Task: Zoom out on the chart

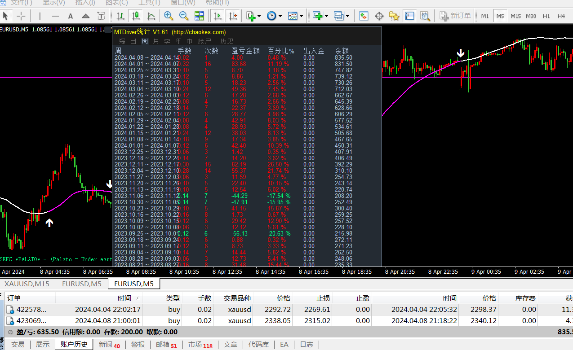Action: coord(184,16)
